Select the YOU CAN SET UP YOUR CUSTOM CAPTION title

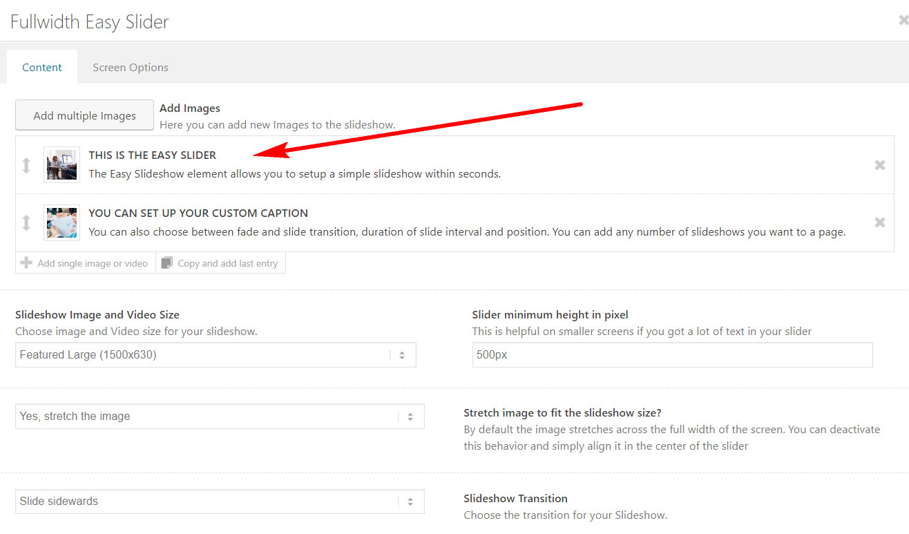click(x=198, y=213)
